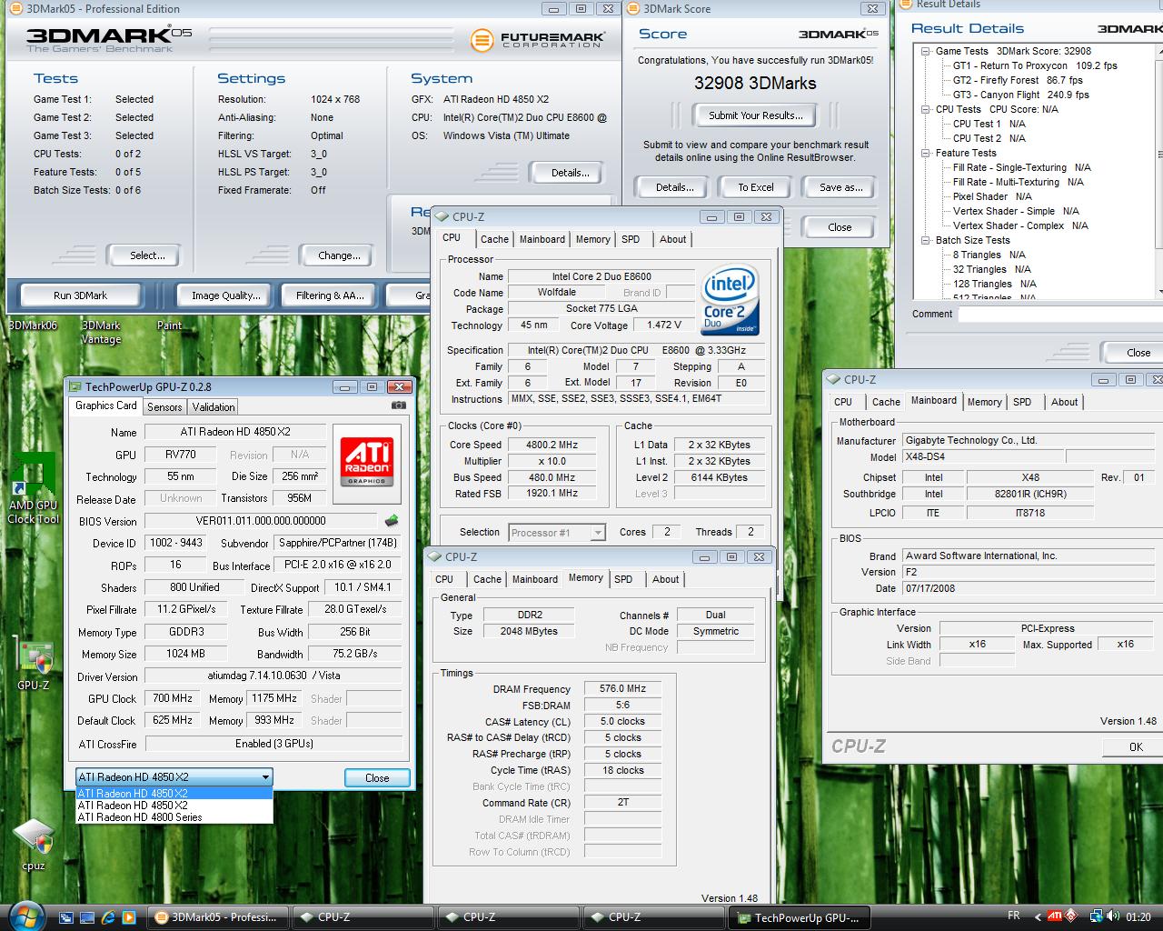Click the Run 3DMark button
The image size is (1163, 931).
(80, 295)
